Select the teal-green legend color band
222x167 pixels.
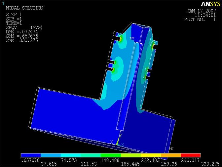coord(91,155)
